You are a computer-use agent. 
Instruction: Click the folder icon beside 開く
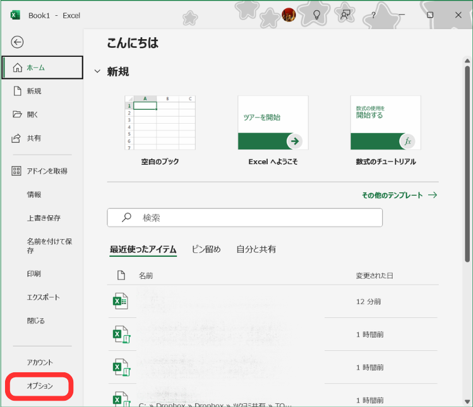pyautogui.click(x=17, y=114)
